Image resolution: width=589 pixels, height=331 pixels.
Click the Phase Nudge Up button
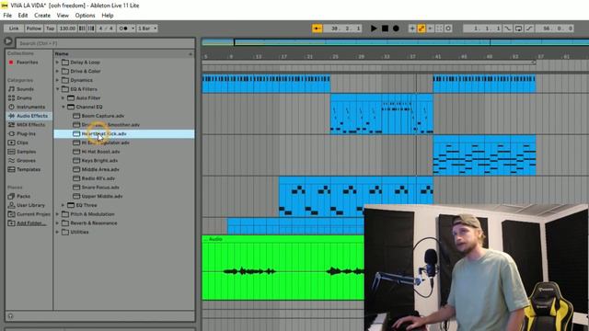[91, 29]
